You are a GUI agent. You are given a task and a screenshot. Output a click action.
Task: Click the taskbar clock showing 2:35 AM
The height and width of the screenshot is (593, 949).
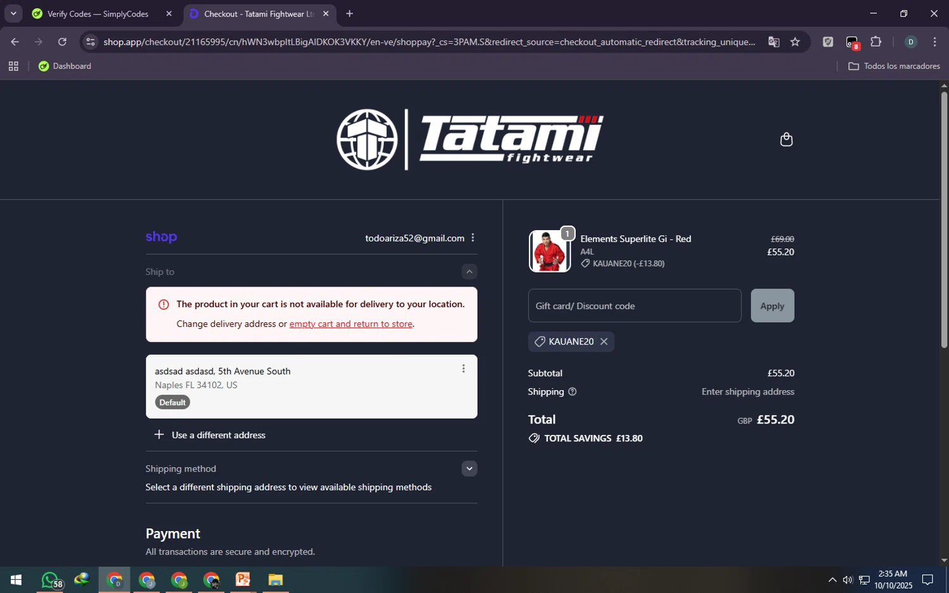point(893,580)
